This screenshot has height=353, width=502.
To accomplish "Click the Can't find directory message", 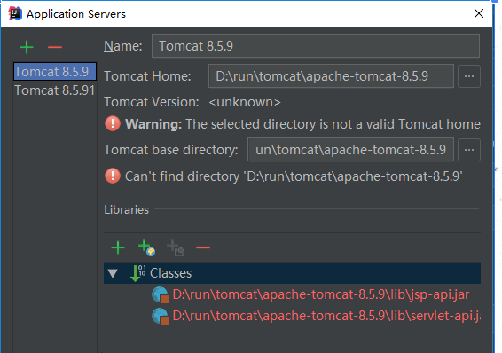I will (294, 176).
